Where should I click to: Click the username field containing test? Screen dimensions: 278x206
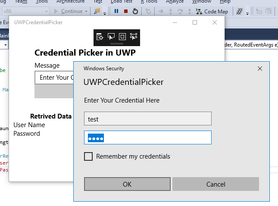pyautogui.click(x=148, y=119)
